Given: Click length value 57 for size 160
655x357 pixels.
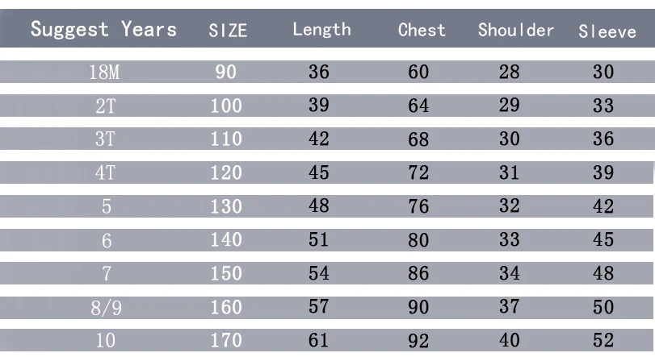Looking at the screenshot, I should point(319,306).
